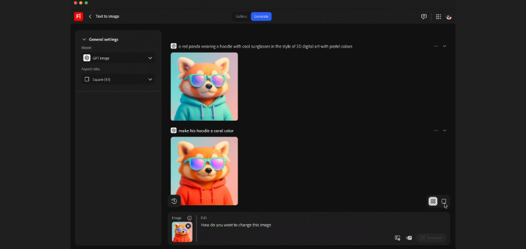Open the user profile avatar
The height and width of the screenshot is (249, 526).
[449, 17]
